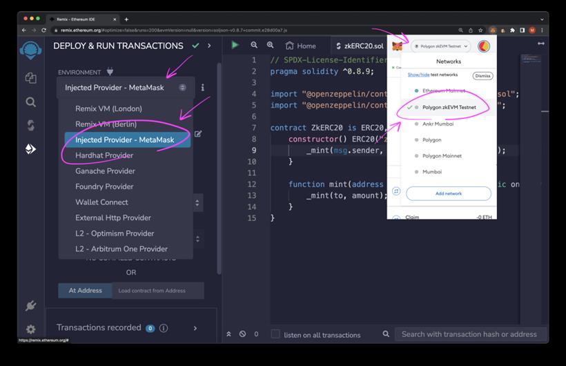Screen dimensions: 566x366
Task: Select Polygon zkEVM Testnet network
Action: pyautogui.click(x=449, y=107)
